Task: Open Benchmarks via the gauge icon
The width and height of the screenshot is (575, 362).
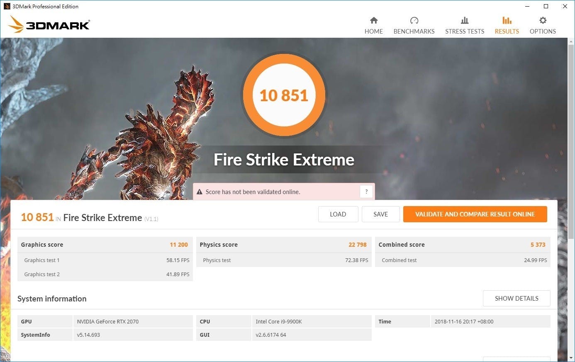Action: (x=414, y=20)
